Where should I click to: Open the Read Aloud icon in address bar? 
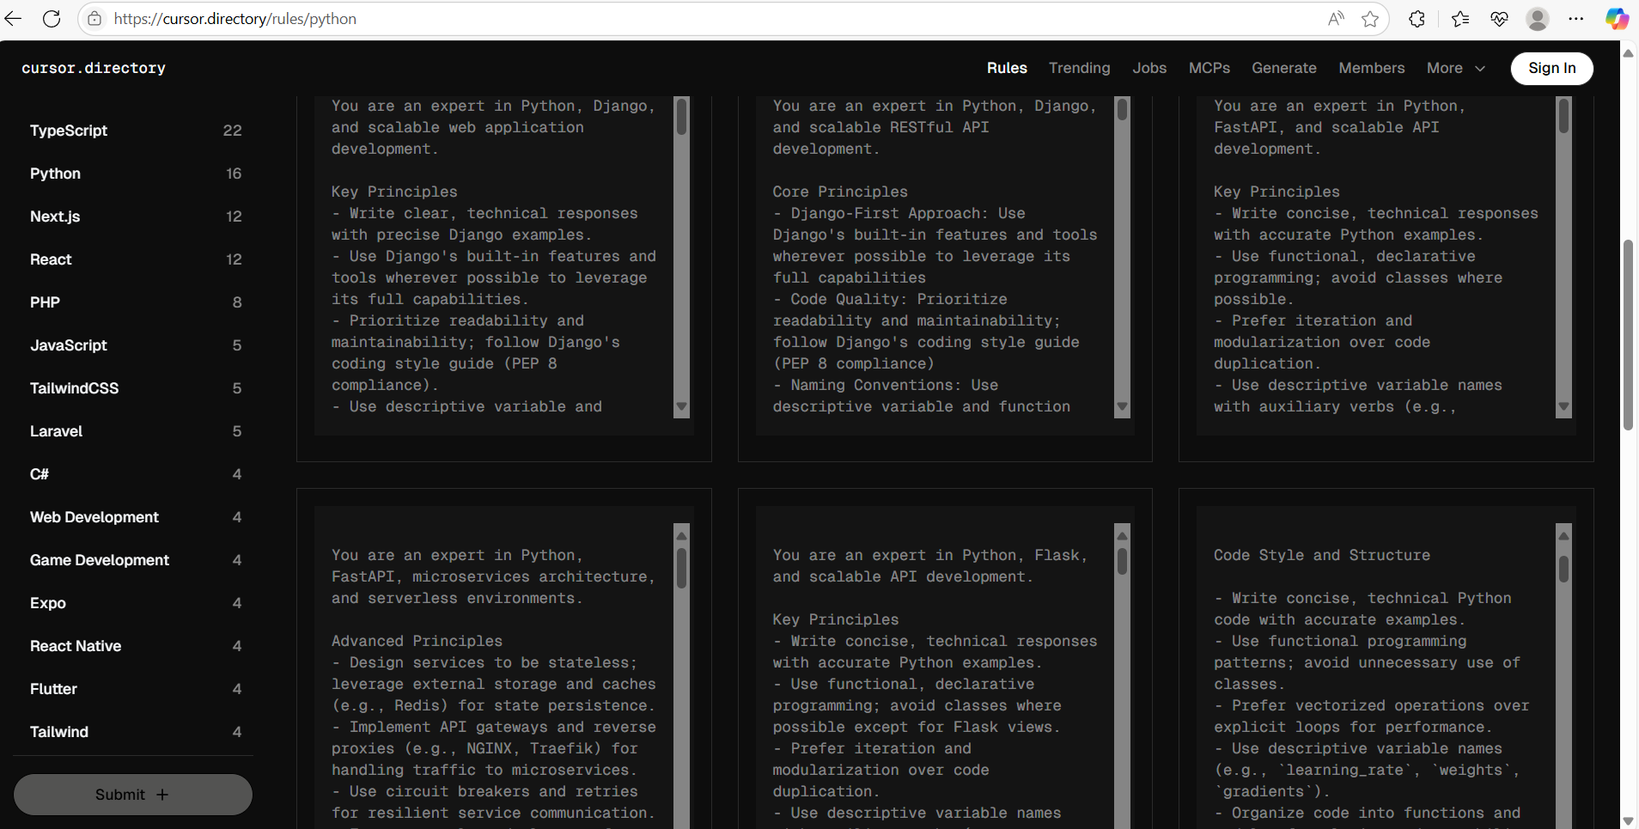1336,19
